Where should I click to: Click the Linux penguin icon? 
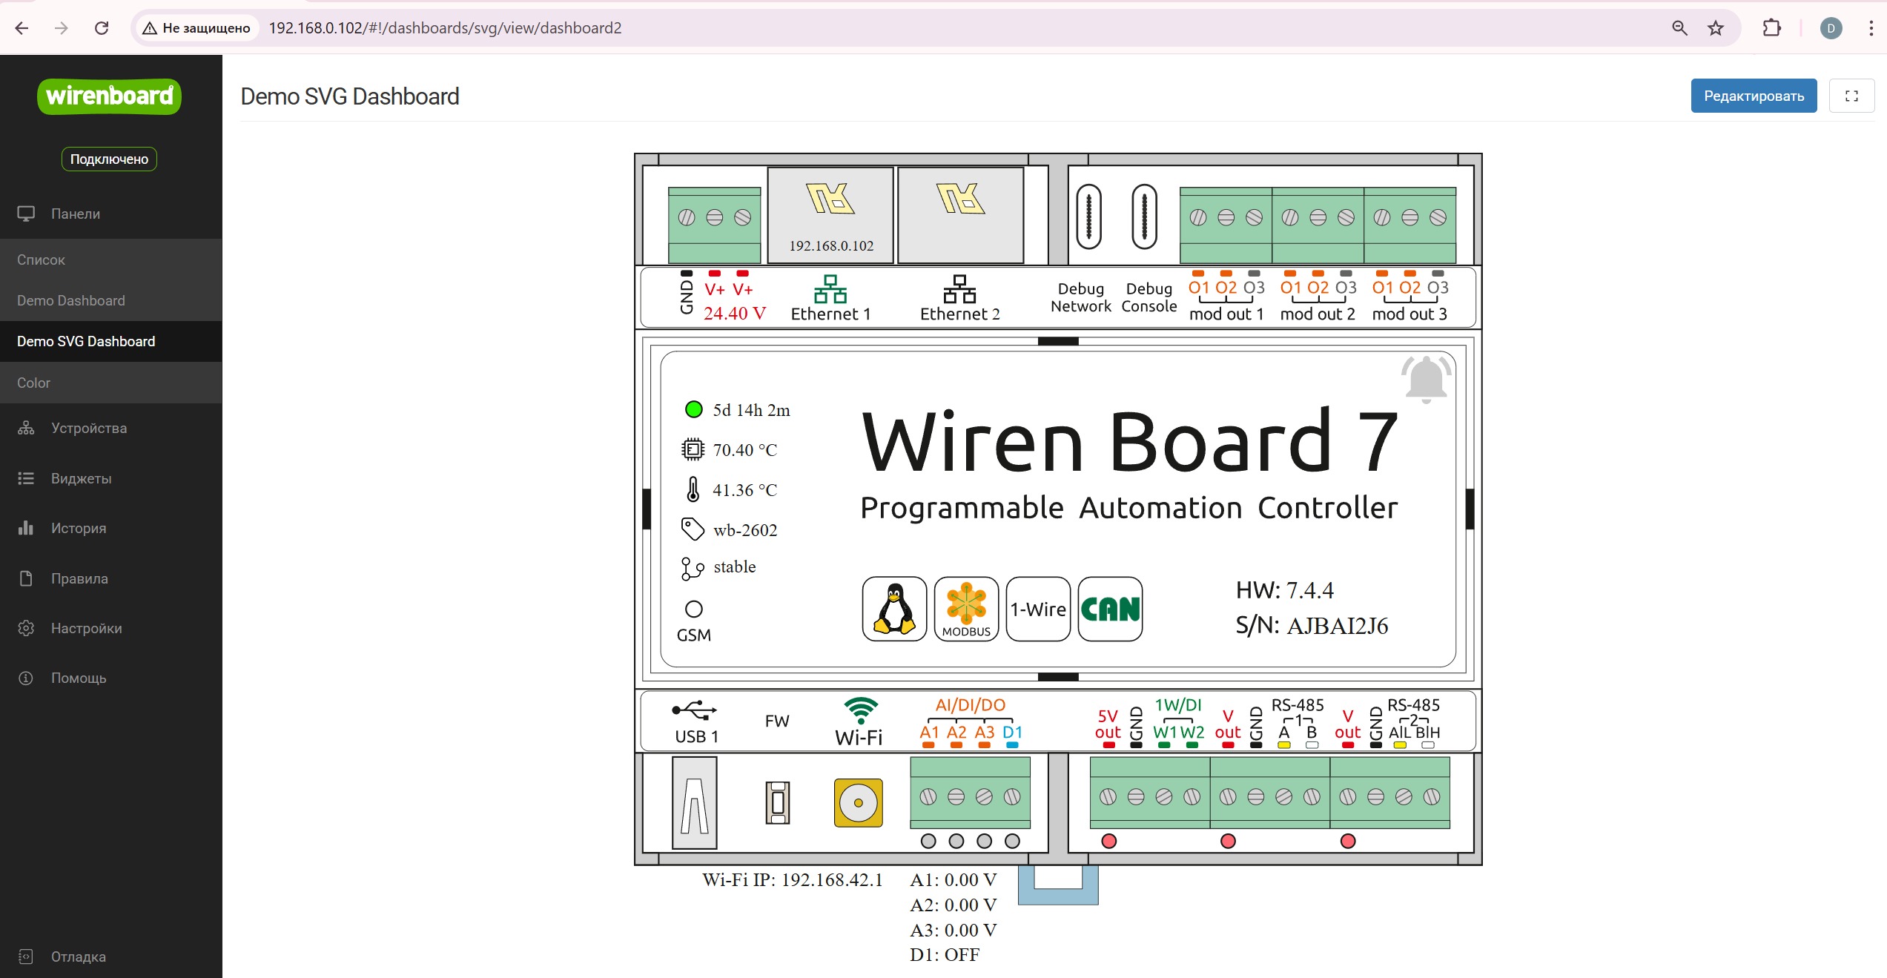[894, 609]
